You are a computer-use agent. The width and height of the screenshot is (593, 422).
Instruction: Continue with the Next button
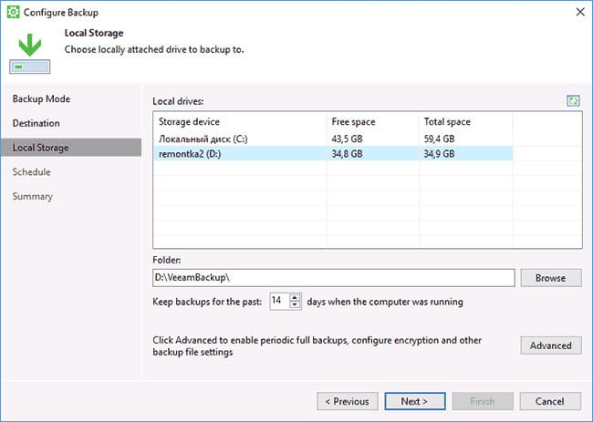click(x=415, y=401)
